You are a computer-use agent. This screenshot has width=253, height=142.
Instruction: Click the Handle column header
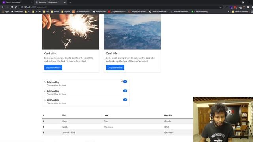click(168, 116)
